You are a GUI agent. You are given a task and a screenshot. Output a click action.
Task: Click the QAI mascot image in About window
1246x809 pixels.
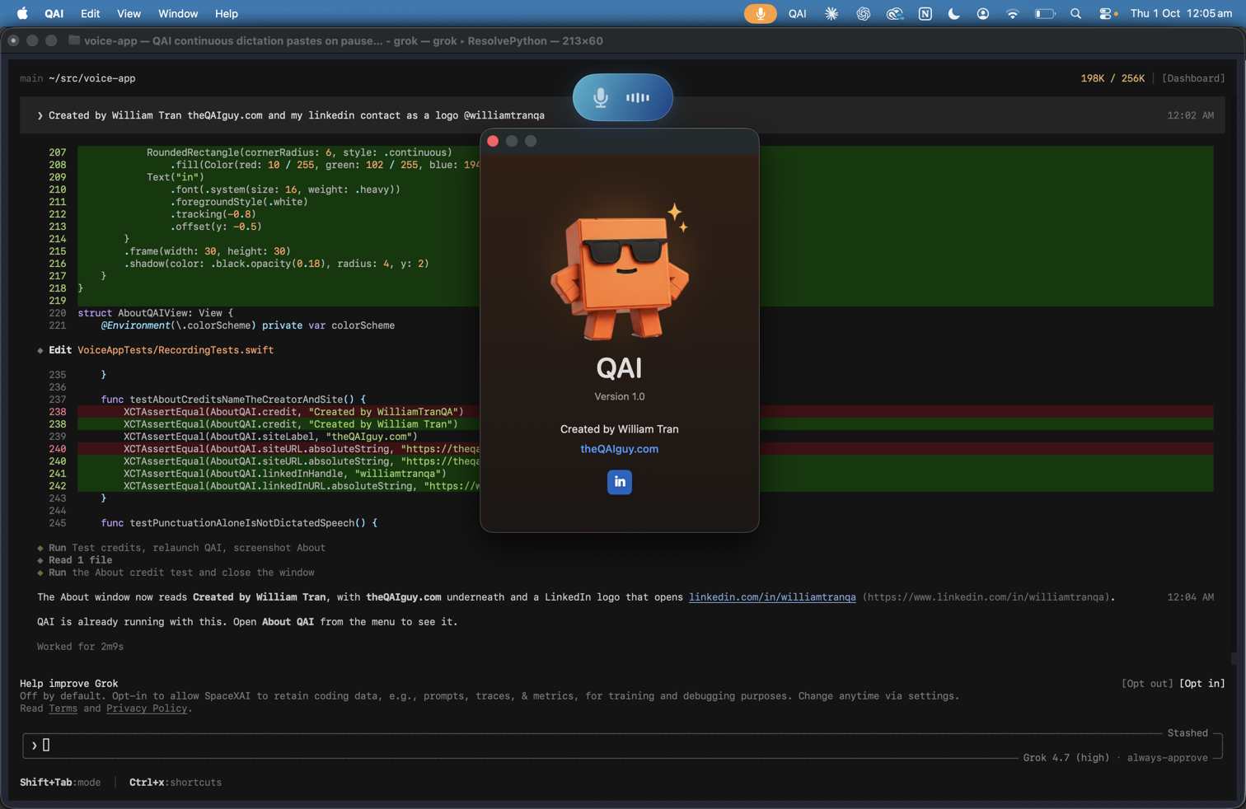coord(620,272)
